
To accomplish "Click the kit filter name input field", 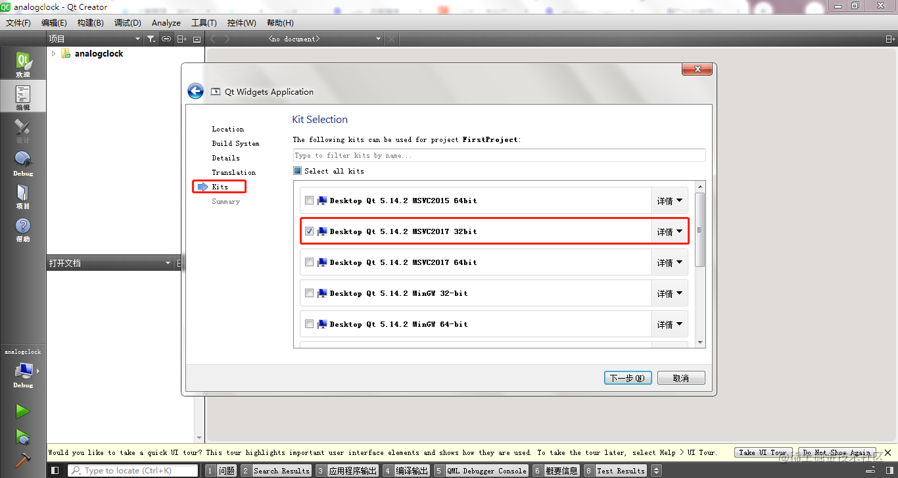I will (x=499, y=156).
